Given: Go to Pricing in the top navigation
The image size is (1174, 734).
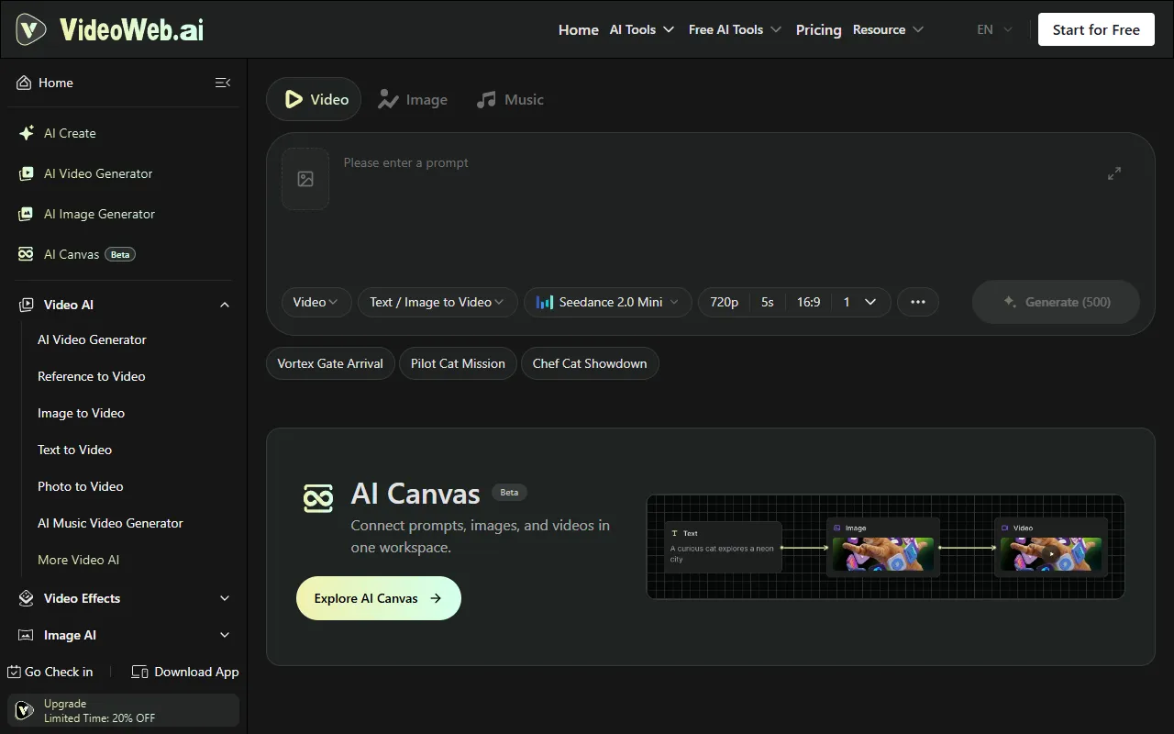Looking at the screenshot, I should (819, 29).
